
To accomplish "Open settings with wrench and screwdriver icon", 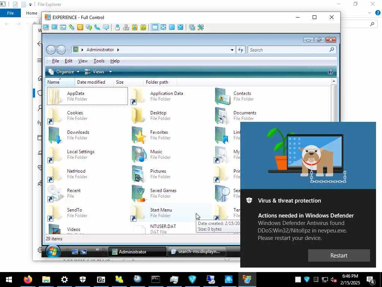I will click(x=200, y=27).
